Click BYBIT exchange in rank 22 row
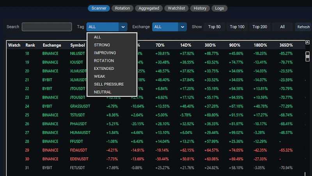The width and height of the screenshot is (312, 176). [x=47, y=89]
